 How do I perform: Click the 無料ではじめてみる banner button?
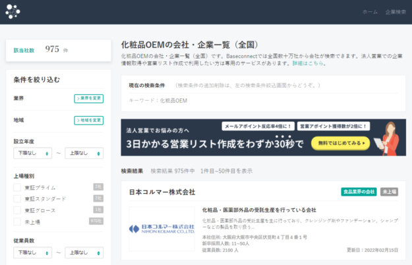pos(341,143)
